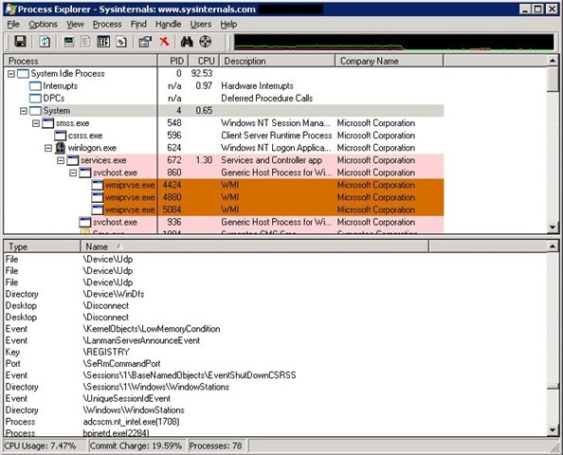The height and width of the screenshot is (455, 563).
Task: Click the binoculars Find Handle icon
Action: (187, 42)
